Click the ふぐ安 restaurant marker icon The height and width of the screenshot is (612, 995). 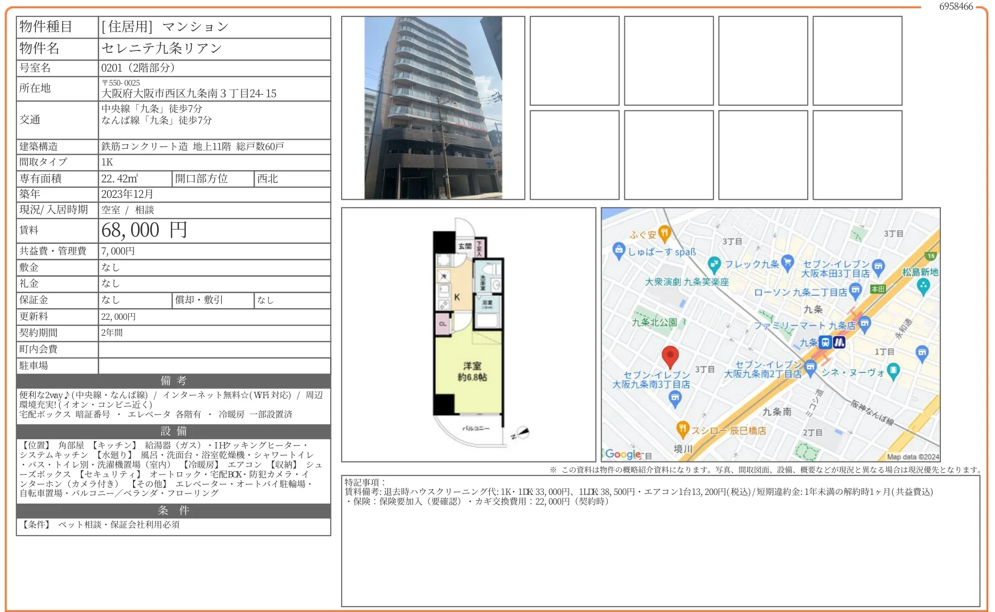[664, 234]
